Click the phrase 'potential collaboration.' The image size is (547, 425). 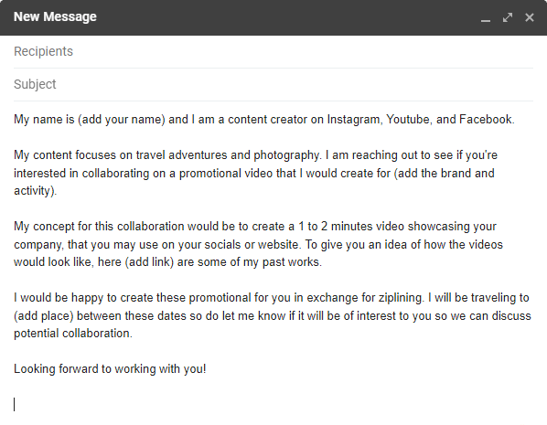point(73,334)
